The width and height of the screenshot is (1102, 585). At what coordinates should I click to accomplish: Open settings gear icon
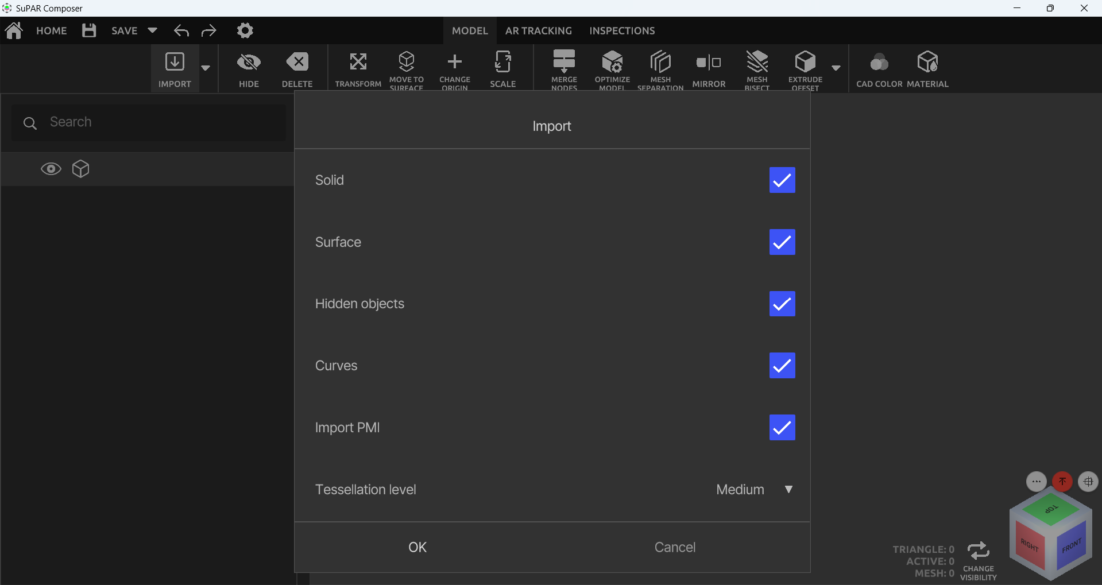click(245, 30)
